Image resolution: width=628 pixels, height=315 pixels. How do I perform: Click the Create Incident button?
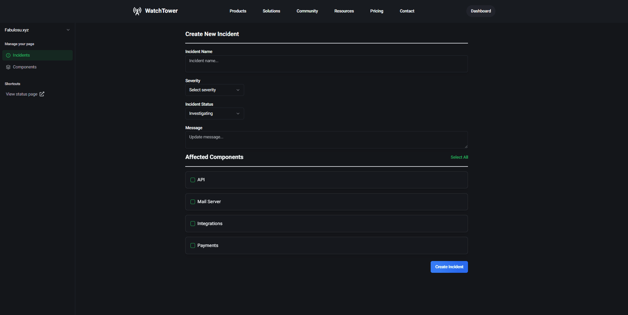point(449,267)
